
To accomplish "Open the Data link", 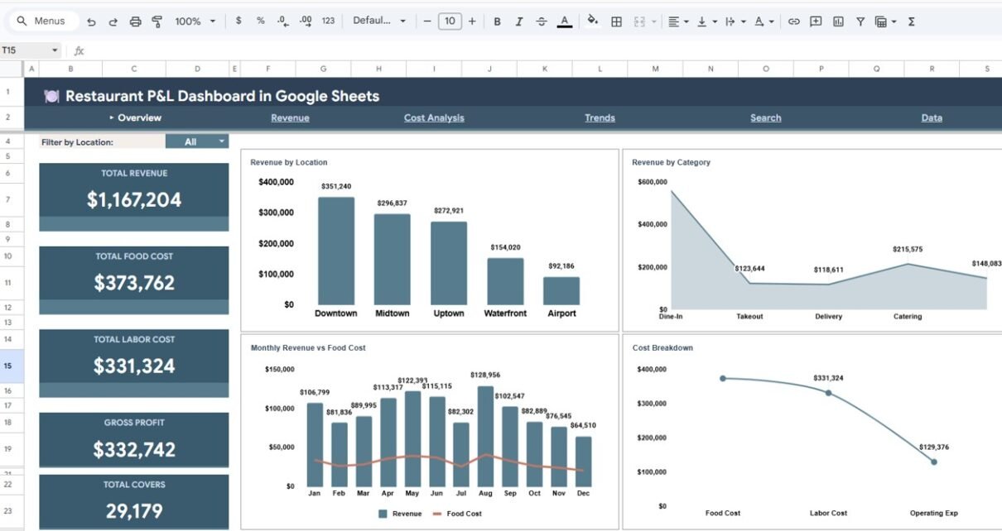I will coord(932,118).
